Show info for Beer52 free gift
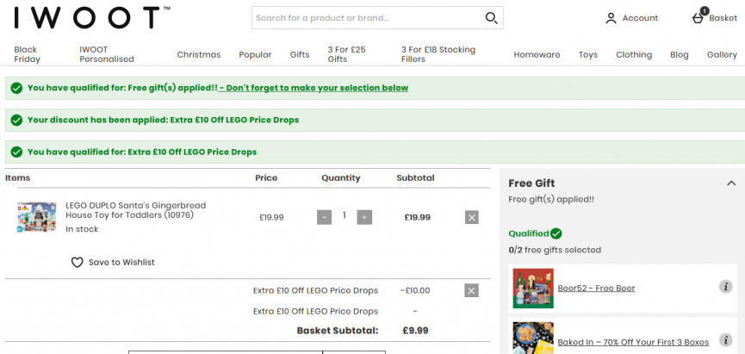 [725, 287]
